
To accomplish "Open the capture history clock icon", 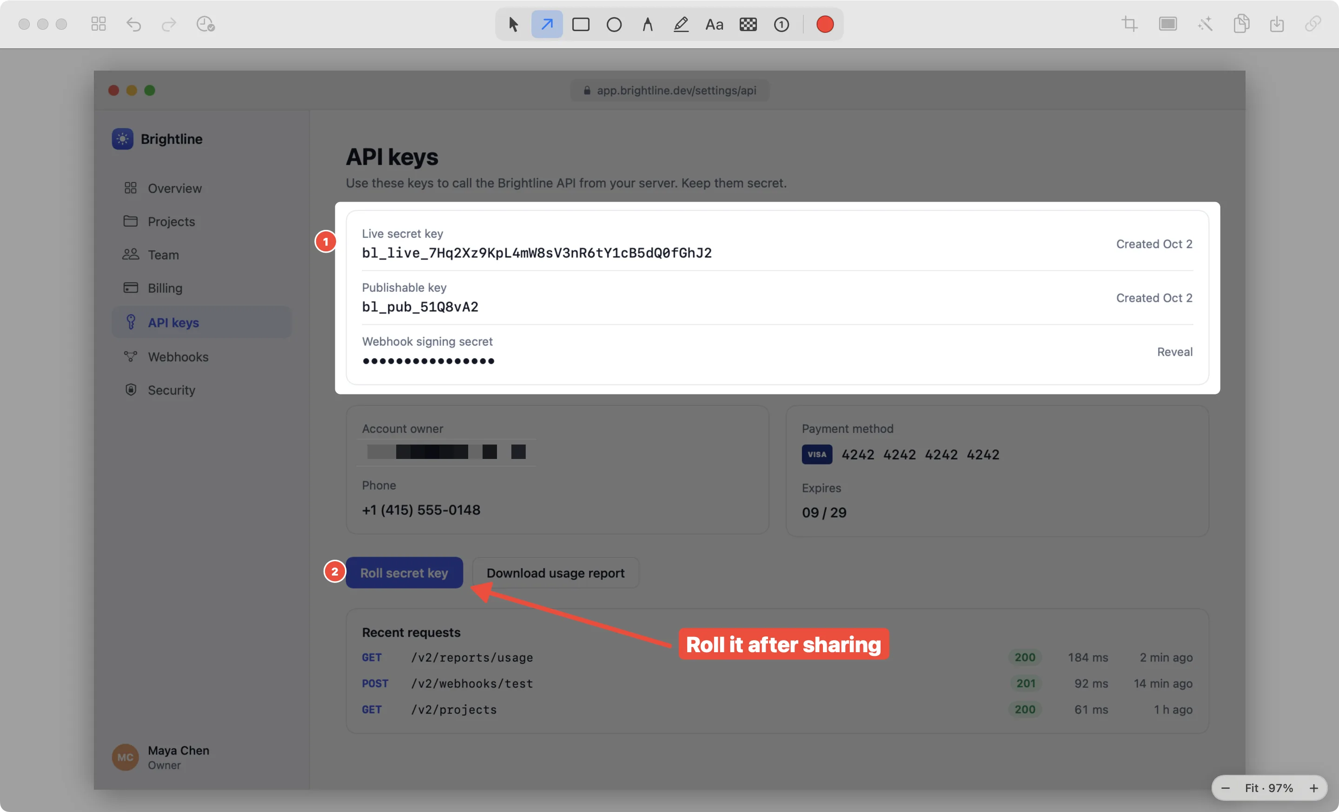I will pos(205,25).
